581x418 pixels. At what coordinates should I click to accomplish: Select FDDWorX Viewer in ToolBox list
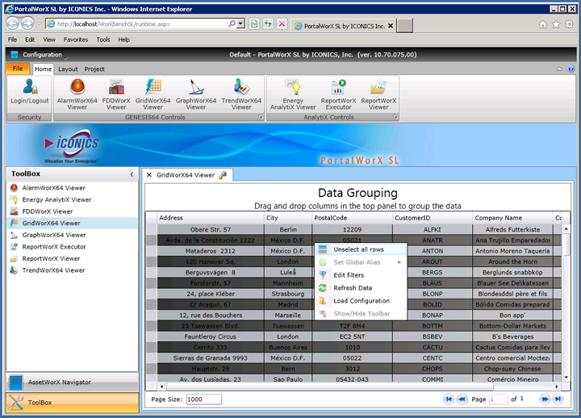pyautogui.click(x=72, y=211)
